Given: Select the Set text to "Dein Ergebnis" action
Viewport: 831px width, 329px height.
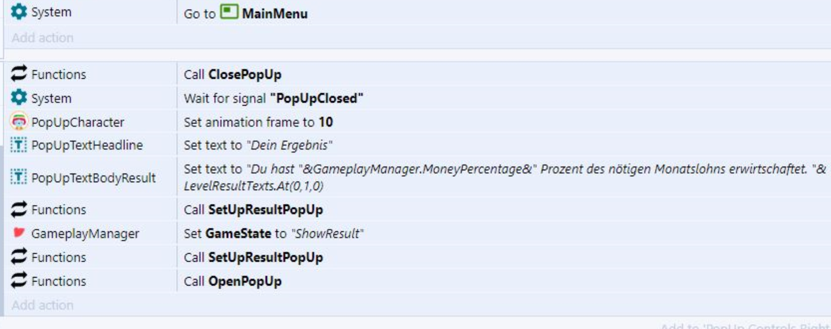Looking at the screenshot, I should pyautogui.click(x=258, y=145).
